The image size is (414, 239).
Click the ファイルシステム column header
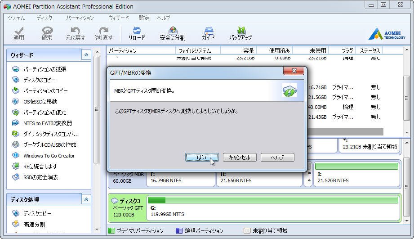point(198,50)
